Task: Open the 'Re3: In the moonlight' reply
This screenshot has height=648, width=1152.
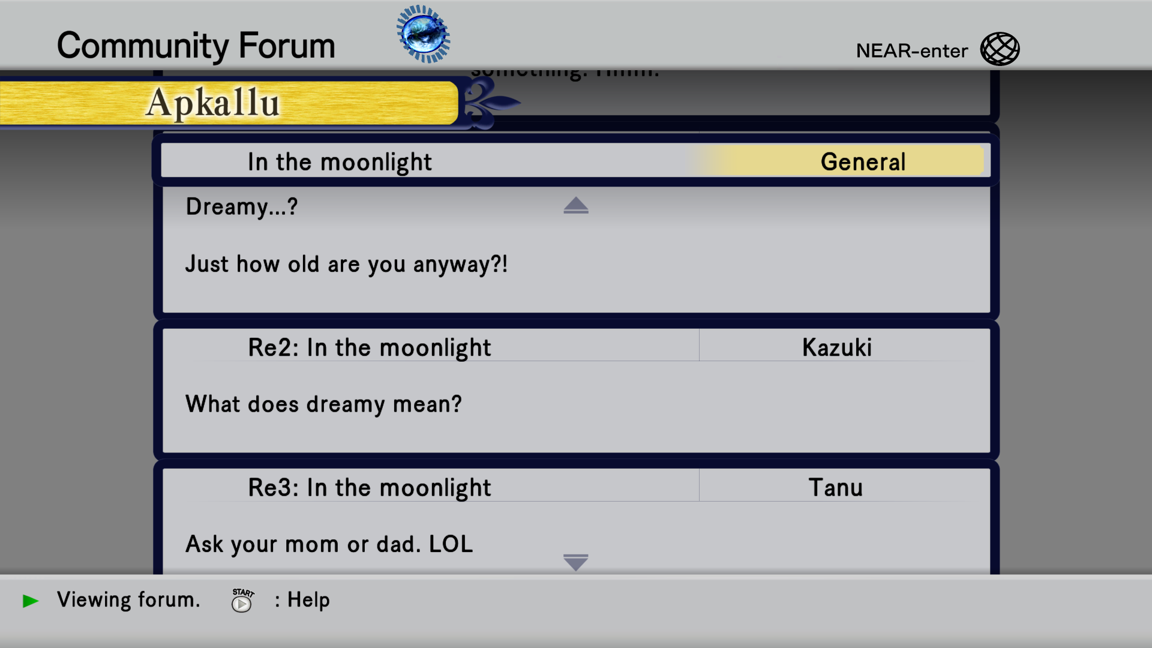Action: click(x=369, y=488)
